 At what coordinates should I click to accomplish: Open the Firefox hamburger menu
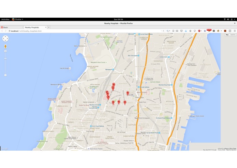click(235, 31)
